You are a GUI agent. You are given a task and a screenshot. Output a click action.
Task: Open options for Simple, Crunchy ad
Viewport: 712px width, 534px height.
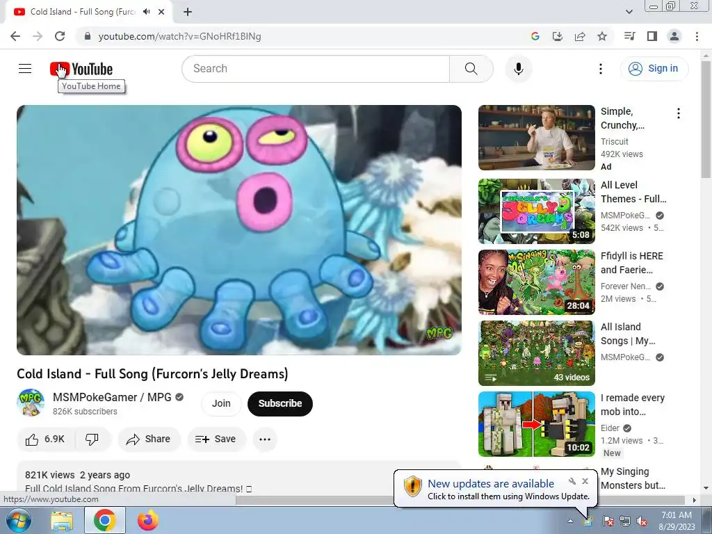coord(679,113)
